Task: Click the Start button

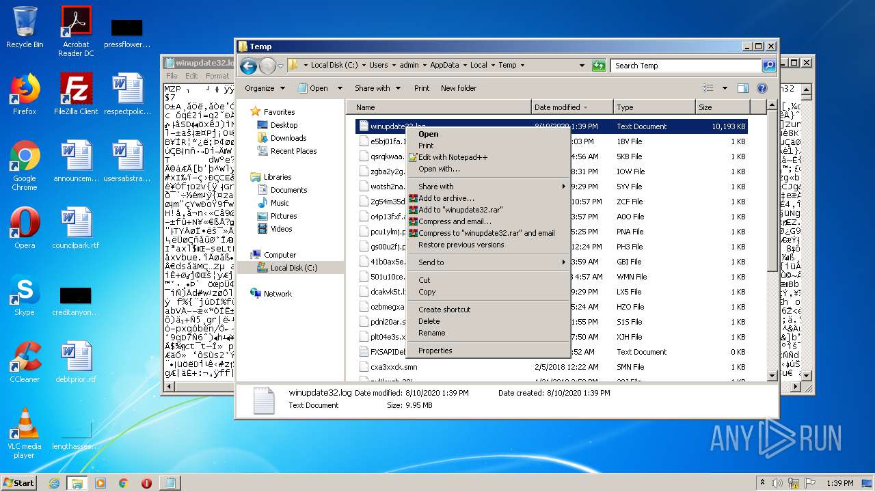Action: [x=19, y=483]
